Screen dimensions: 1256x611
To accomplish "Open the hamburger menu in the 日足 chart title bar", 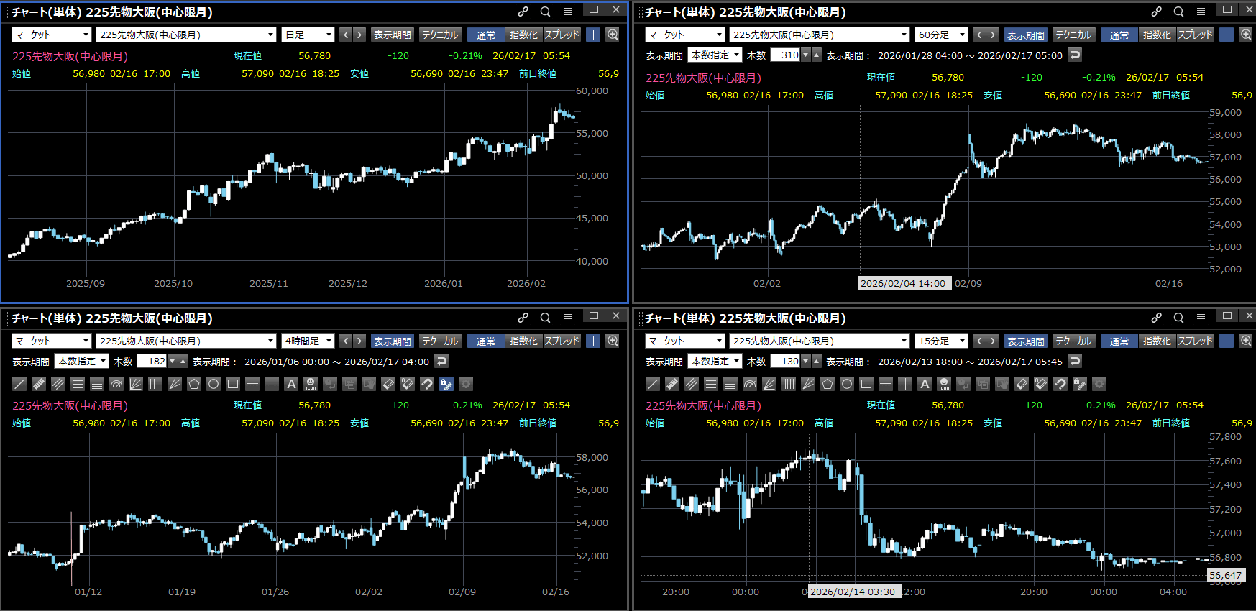I will coord(567,12).
